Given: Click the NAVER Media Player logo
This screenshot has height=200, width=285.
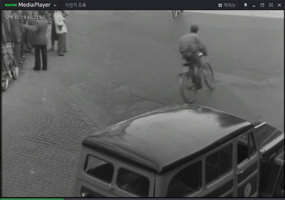Looking at the screenshot, I should pos(28,5).
